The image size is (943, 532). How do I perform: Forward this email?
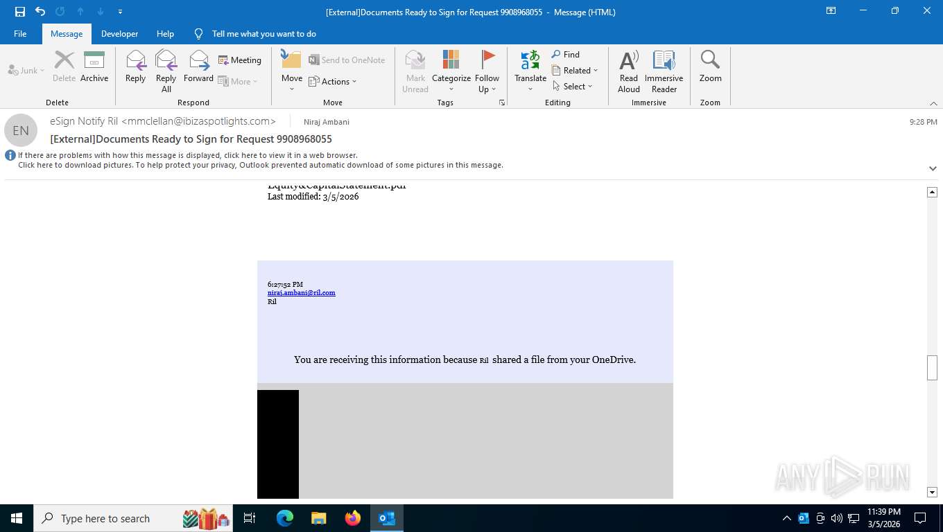click(198, 66)
